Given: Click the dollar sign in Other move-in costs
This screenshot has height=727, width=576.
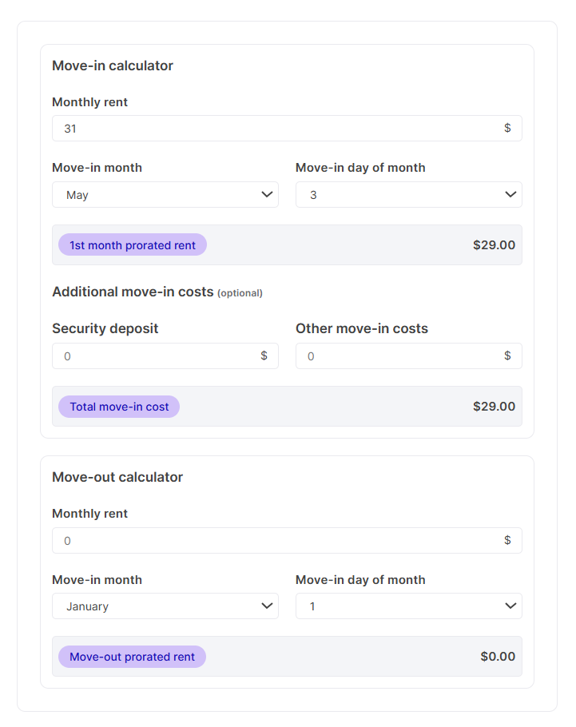Looking at the screenshot, I should [x=507, y=356].
